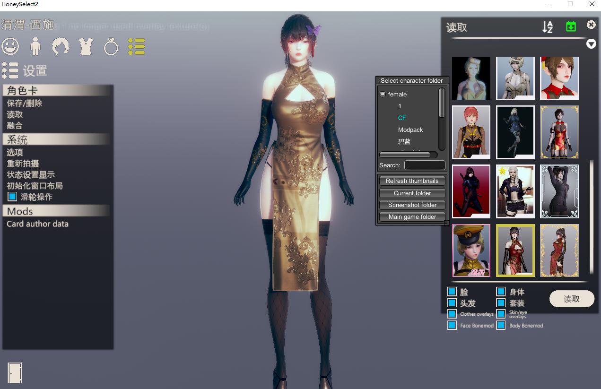The width and height of the screenshot is (601, 389).
Task: Click Refresh thumbnails button
Action: [412, 181]
